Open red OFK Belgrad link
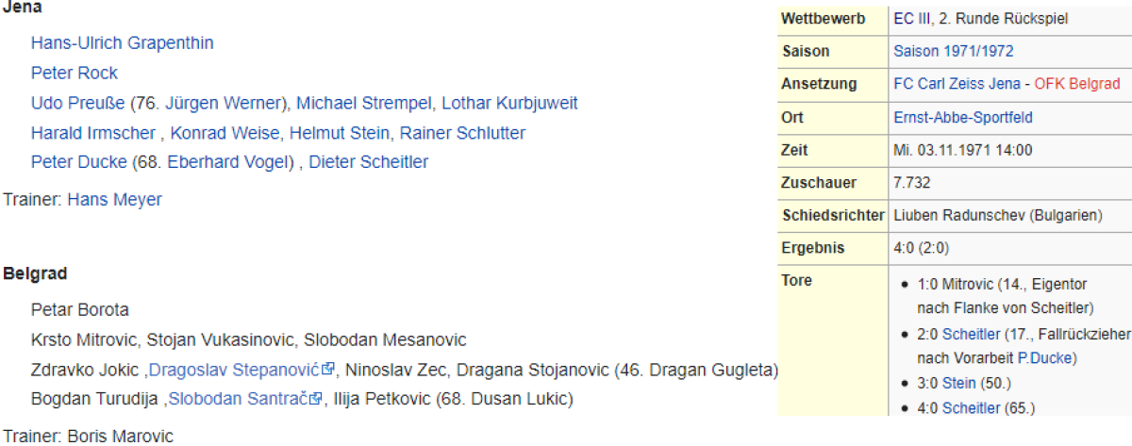 point(1076,84)
